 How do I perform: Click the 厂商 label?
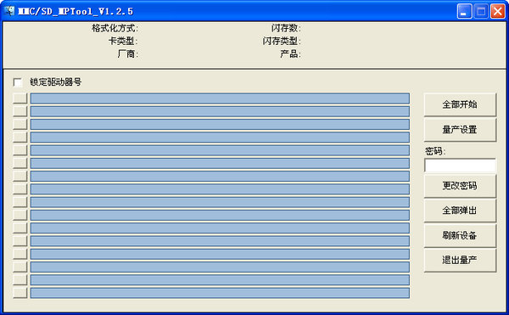[x=127, y=53]
